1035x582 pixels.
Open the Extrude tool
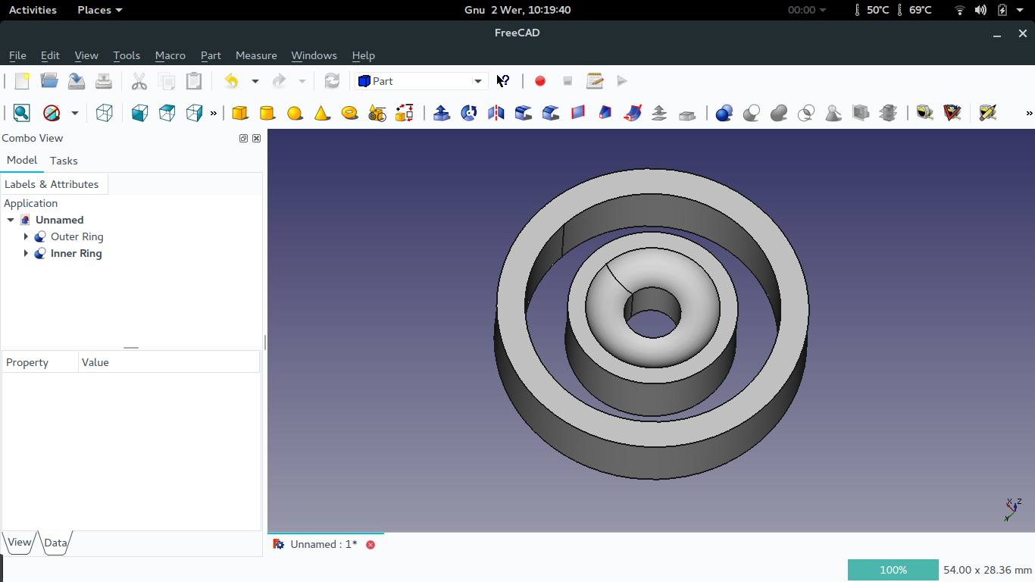click(442, 112)
